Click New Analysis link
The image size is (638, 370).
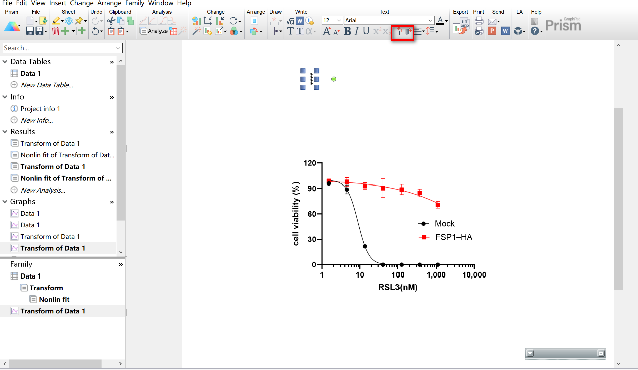[x=43, y=190]
